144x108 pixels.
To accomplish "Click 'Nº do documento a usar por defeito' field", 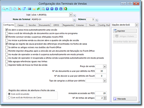I will coord(101,71).
